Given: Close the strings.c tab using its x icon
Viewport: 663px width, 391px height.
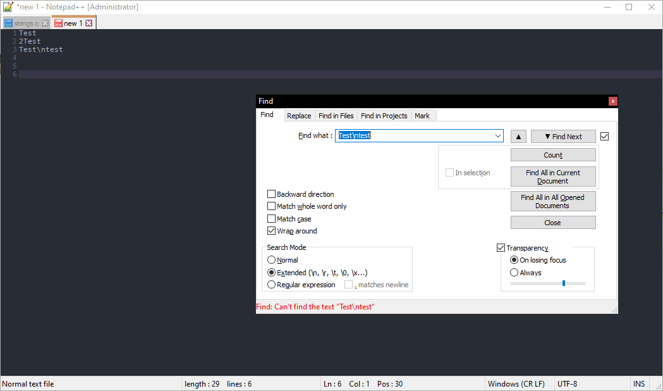Looking at the screenshot, I should coord(44,22).
